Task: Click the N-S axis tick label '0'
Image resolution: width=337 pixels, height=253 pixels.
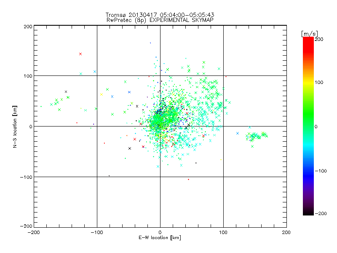Action: click(x=31, y=126)
